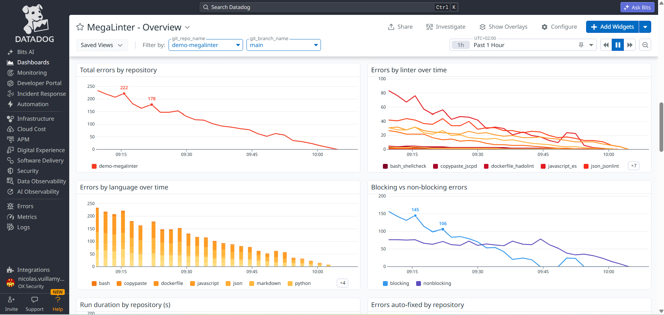Click the Configure gear button
The height and width of the screenshot is (315, 664).
[559, 27]
